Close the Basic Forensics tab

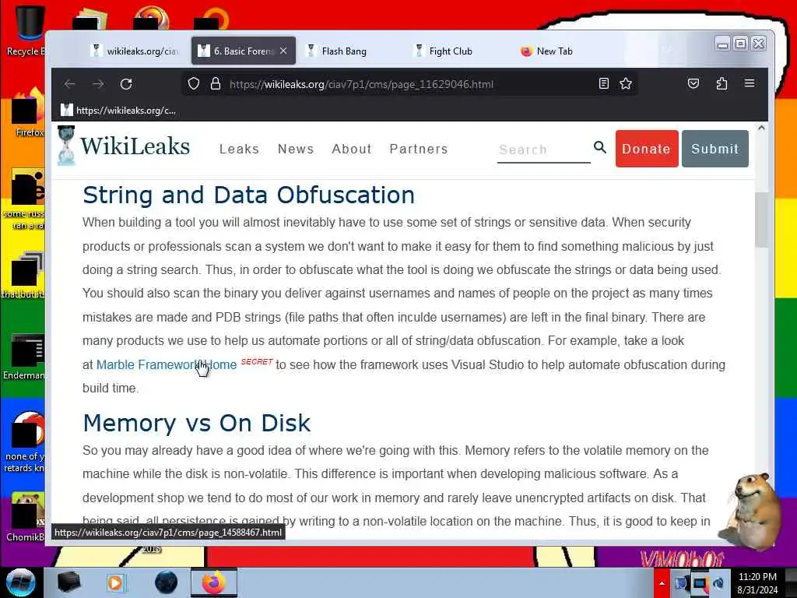(x=283, y=51)
